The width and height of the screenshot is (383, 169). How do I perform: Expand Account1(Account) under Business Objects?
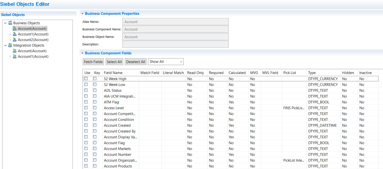[10, 34]
